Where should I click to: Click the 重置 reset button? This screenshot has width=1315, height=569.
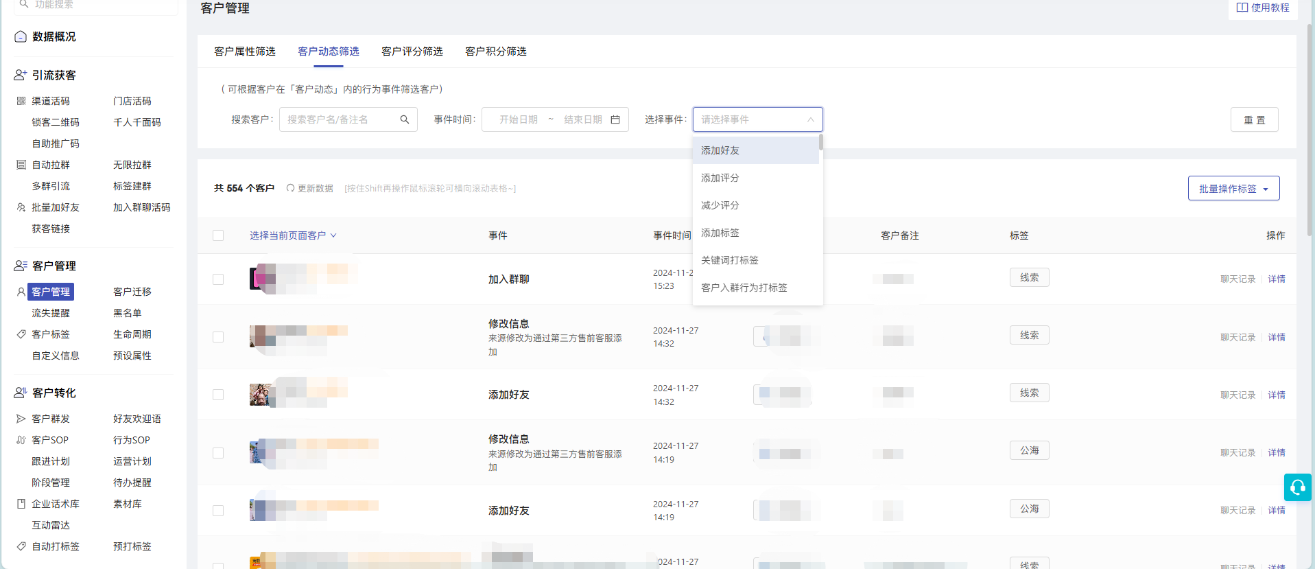pyautogui.click(x=1254, y=119)
